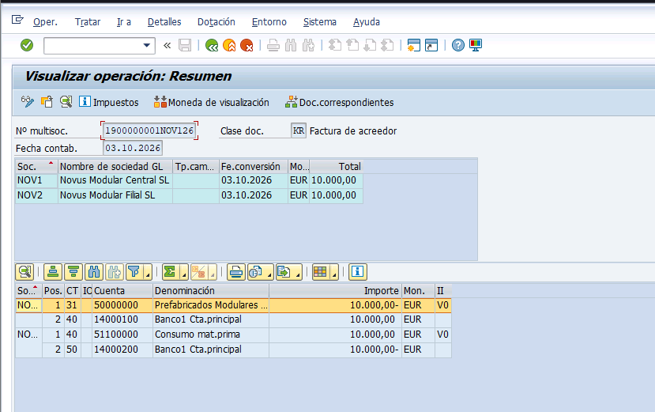
Task: Click the Total sigma icon
Action: coord(170,272)
